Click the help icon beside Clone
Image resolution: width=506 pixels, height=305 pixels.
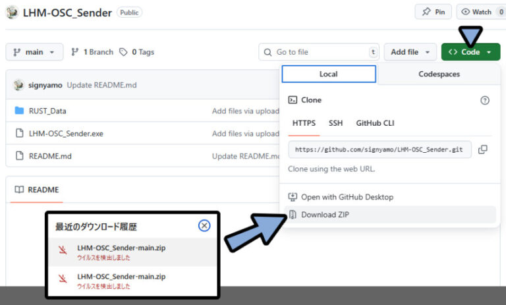tap(485, 100)
